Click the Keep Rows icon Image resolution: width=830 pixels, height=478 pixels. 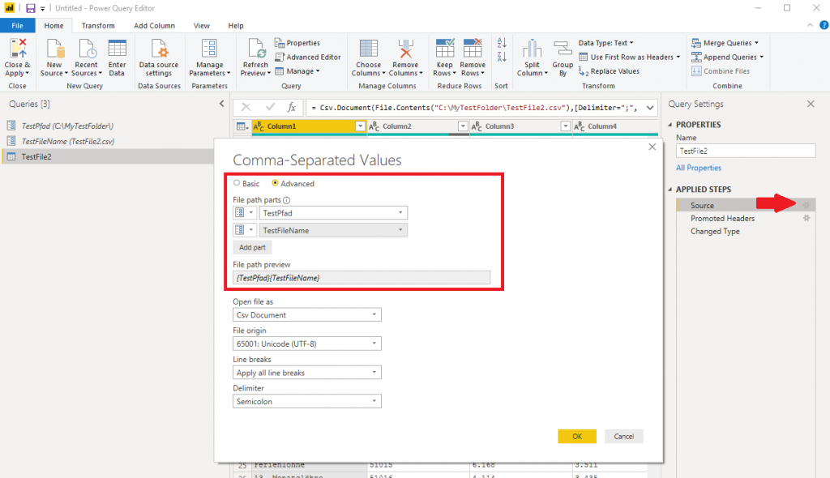click(x=445, y=49)
